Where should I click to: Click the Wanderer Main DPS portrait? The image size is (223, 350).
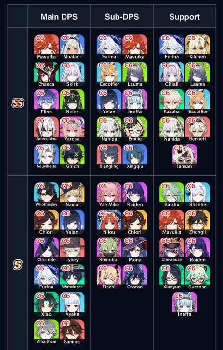click(72, 277)
